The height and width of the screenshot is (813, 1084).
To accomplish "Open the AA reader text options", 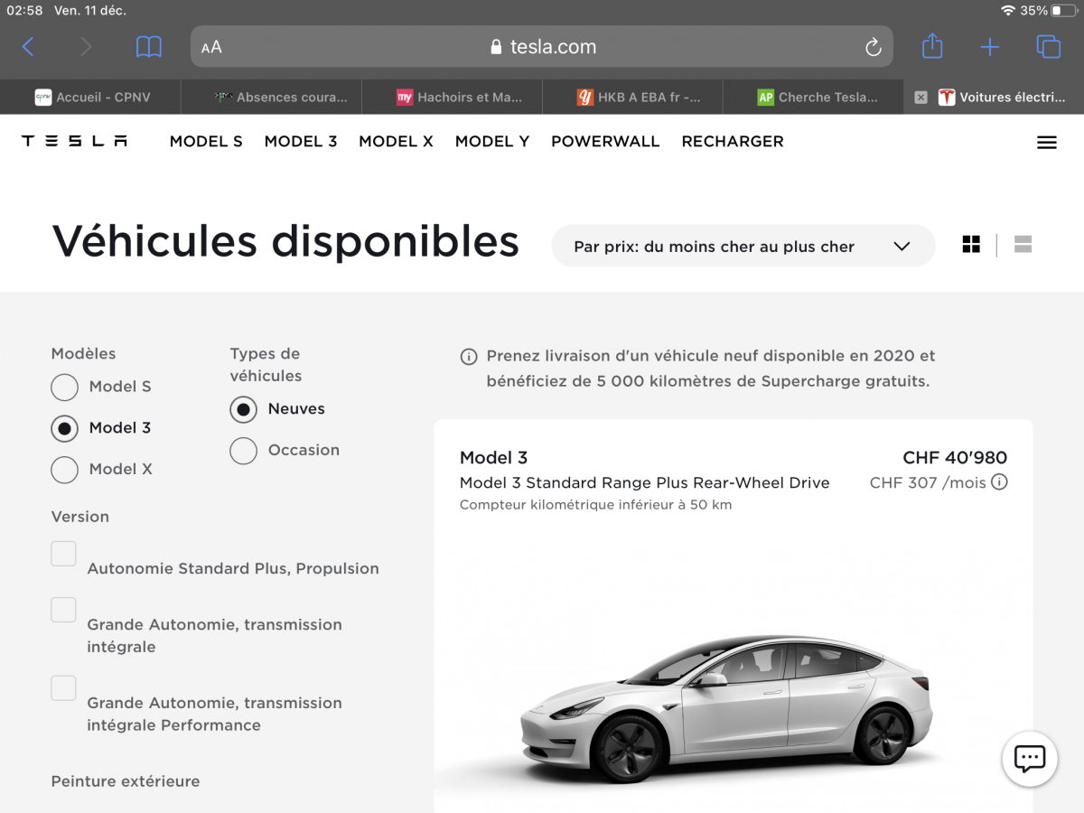I will point(211,47).
